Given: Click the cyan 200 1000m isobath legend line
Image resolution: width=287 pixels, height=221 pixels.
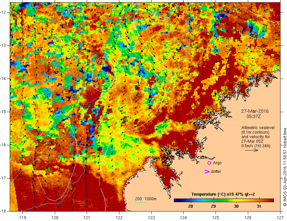Looking at the screenshot, I should click(x=140, y=202).
